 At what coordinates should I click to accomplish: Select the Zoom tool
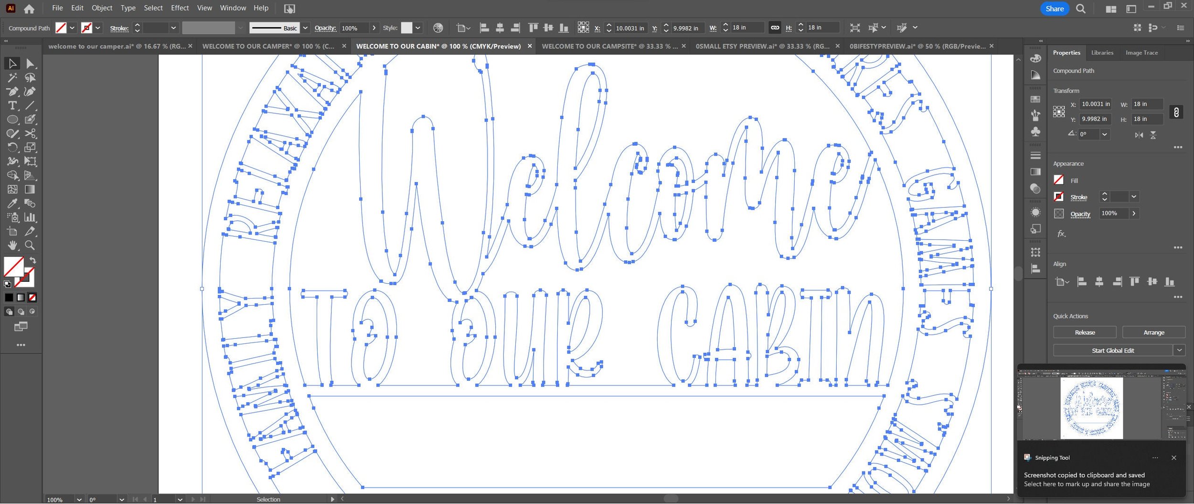(x=30, y=245)
